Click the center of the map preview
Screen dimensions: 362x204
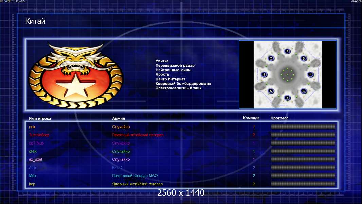click(x=287, y=74)
